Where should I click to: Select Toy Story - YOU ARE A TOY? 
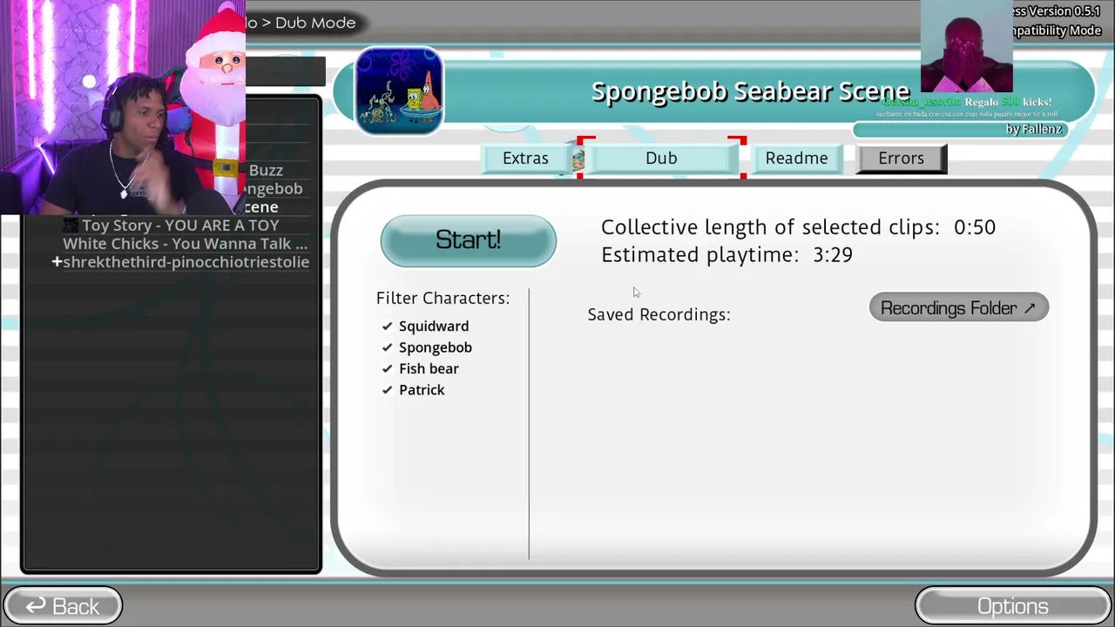(x=180, y=226)
